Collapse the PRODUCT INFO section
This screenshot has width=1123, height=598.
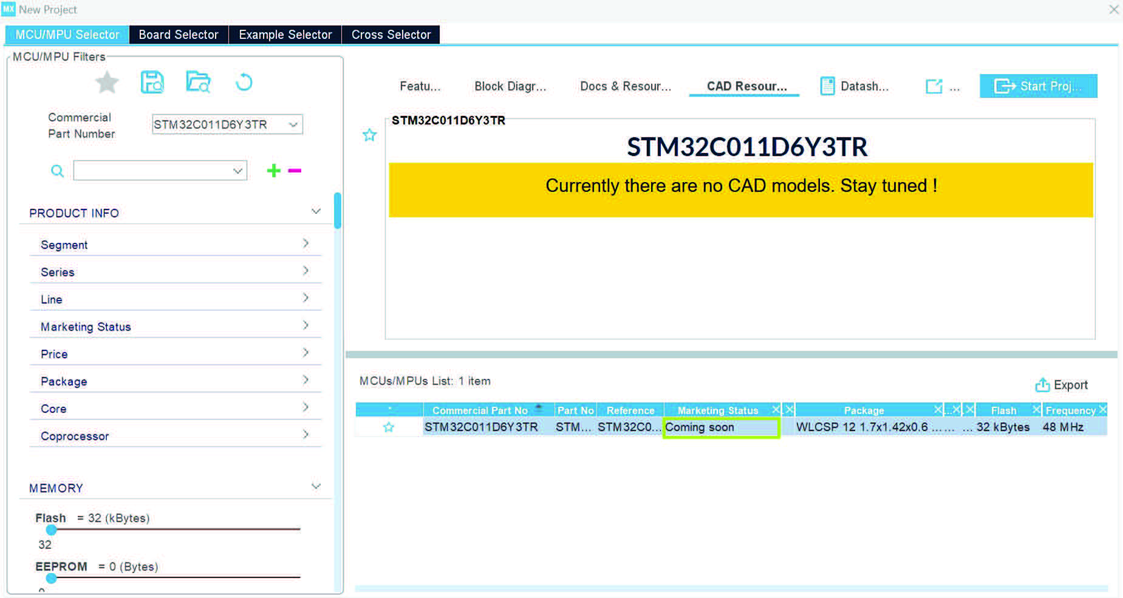[316, 211]
